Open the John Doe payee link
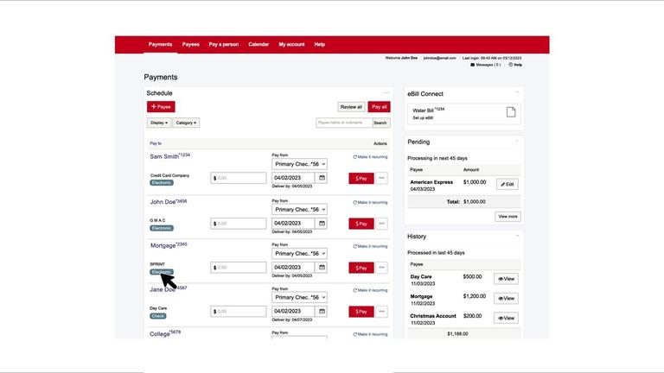Viewport: 664px width, 373px height. coord(168,202)
